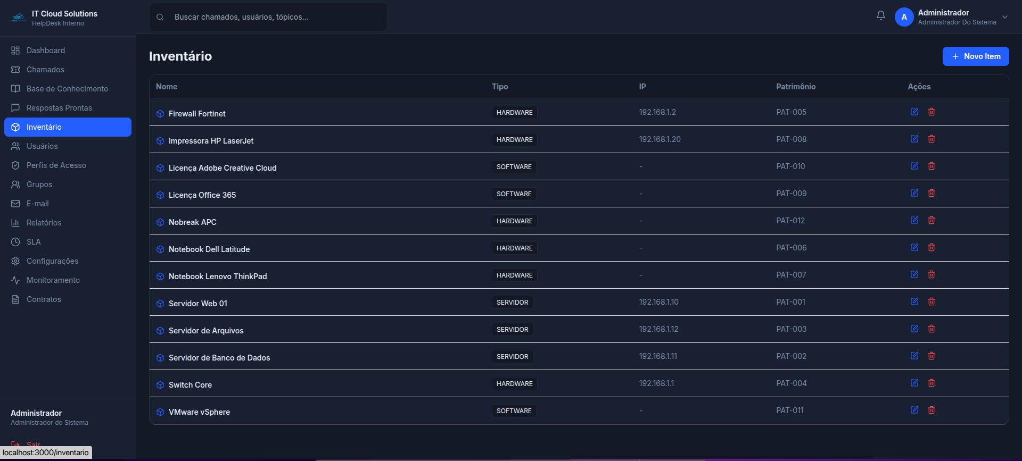Edit the Licença Office 365 entry
The width and height of the screenshot is (1022, 461).
click(914, 193)
